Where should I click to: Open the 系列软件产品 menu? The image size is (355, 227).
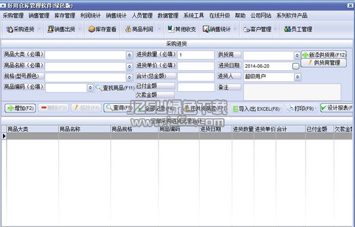tap(292, 15)
